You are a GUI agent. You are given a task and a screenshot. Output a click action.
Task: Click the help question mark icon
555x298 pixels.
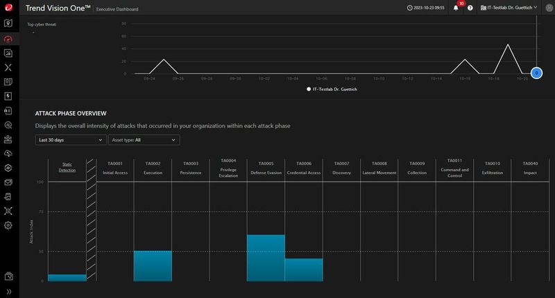470,8
